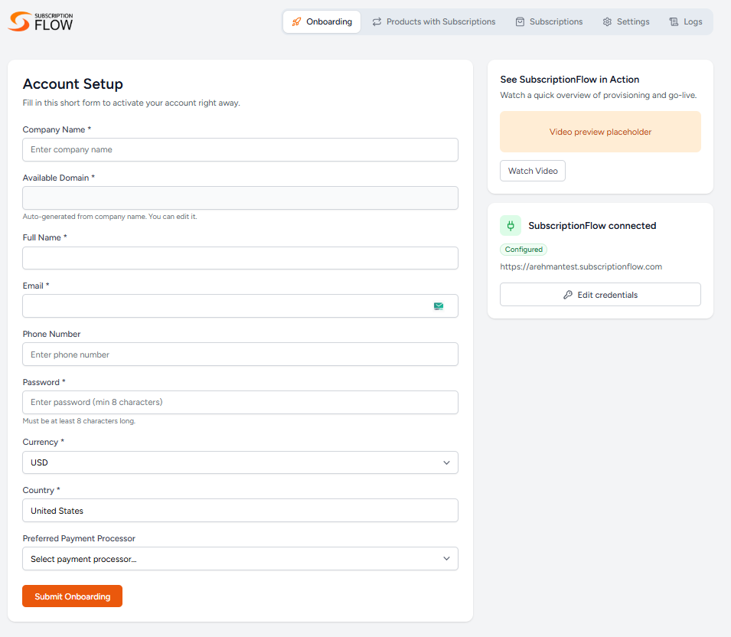Viewport: 731px width, 637px height.
Task: Click the repeat arrows icon for Products
Action: pos(377,22)
